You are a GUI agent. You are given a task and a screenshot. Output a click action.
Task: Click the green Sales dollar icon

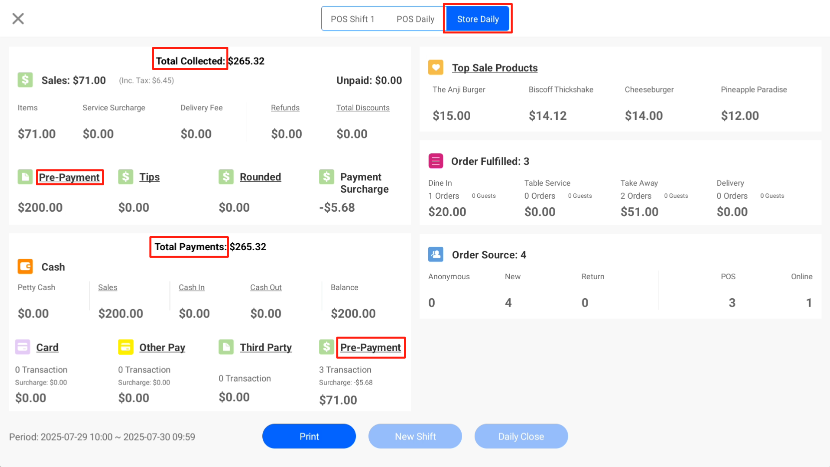(25, 80)
